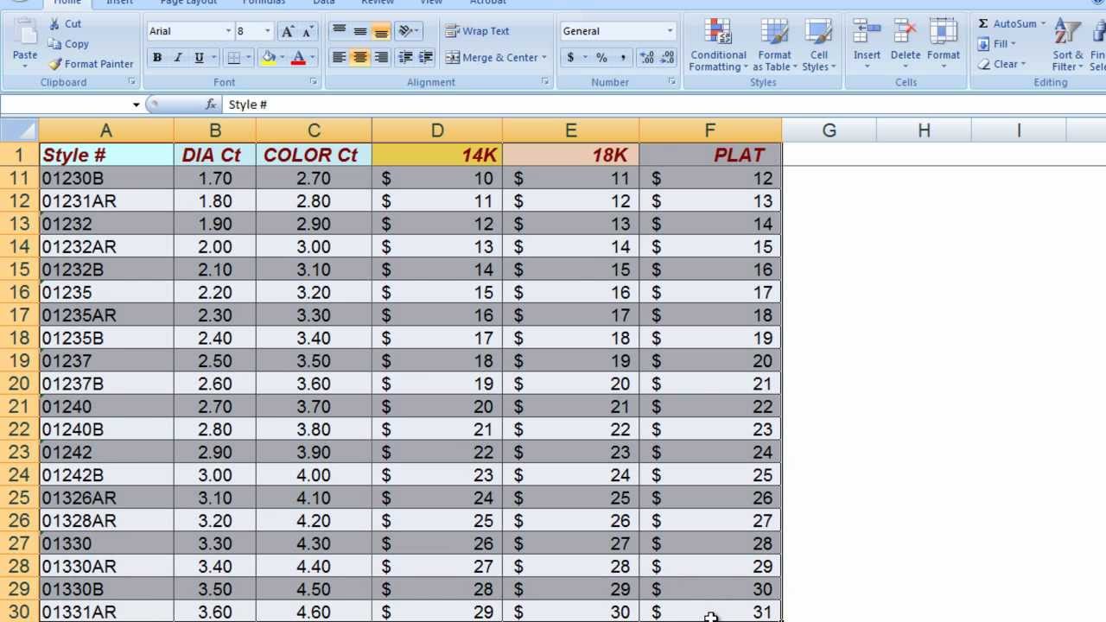Open Cell Styles gallery
The height and width of the screenshot is (622, 1106).
[818, 45]
